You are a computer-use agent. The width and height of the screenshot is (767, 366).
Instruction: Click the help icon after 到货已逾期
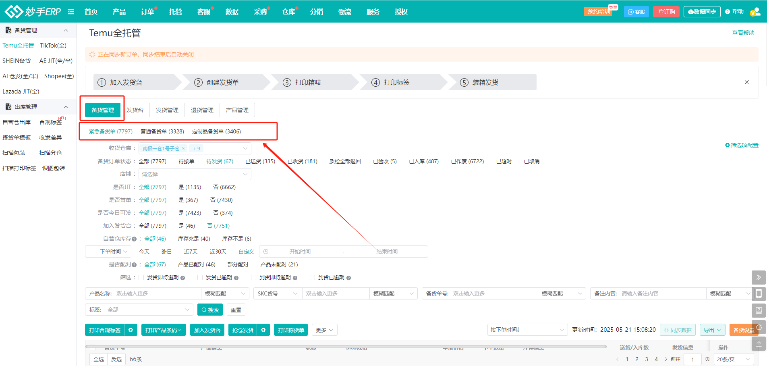click(349, 278)
